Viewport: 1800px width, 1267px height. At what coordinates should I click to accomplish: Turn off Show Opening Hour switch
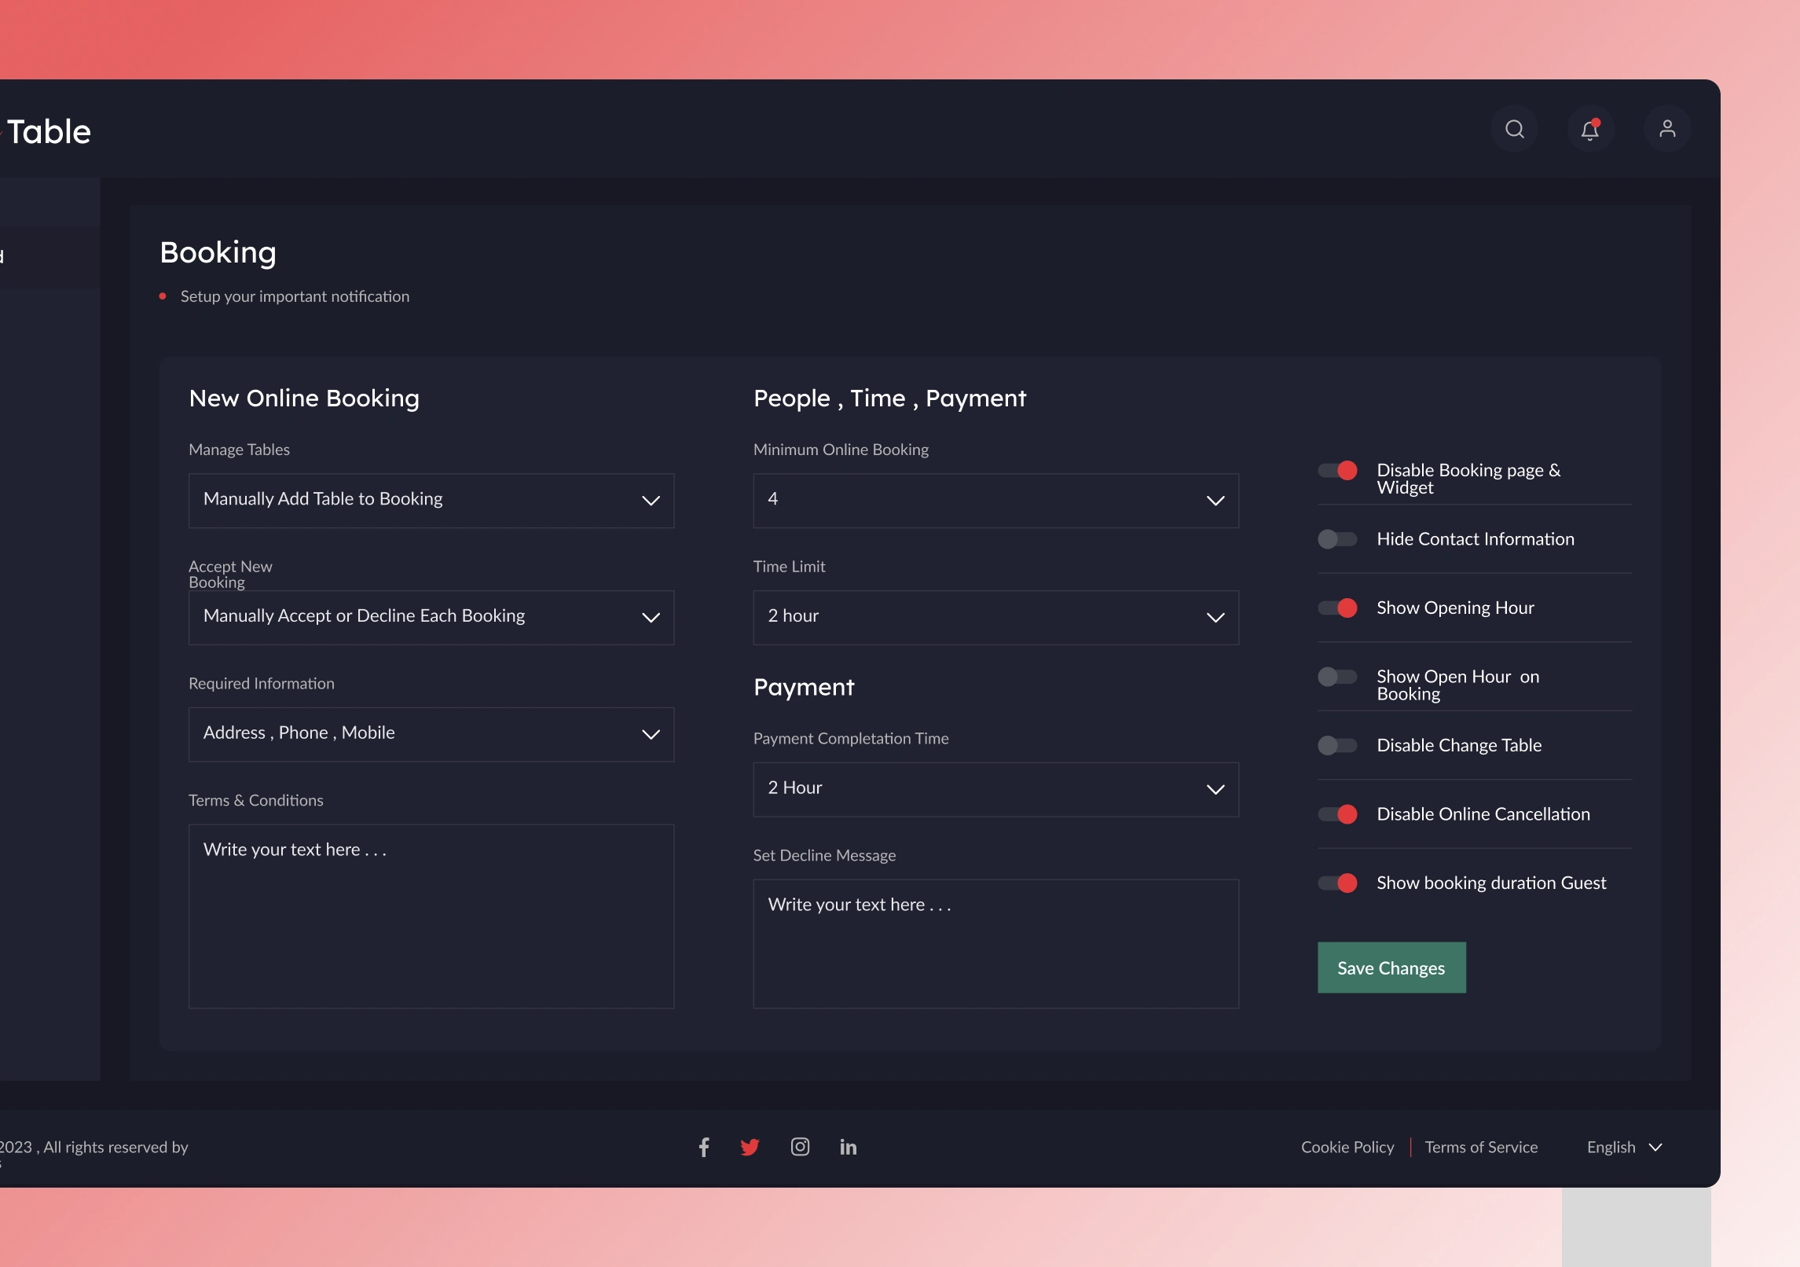coord(1337,608)
